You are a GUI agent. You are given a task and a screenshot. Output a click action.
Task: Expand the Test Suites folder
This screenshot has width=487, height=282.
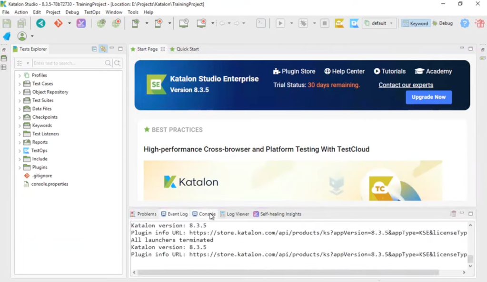point(20,100)
